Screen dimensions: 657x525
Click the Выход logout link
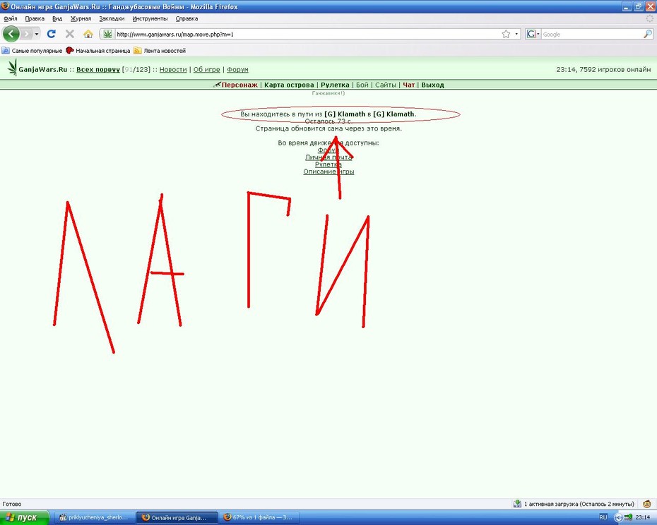(432, 85)
